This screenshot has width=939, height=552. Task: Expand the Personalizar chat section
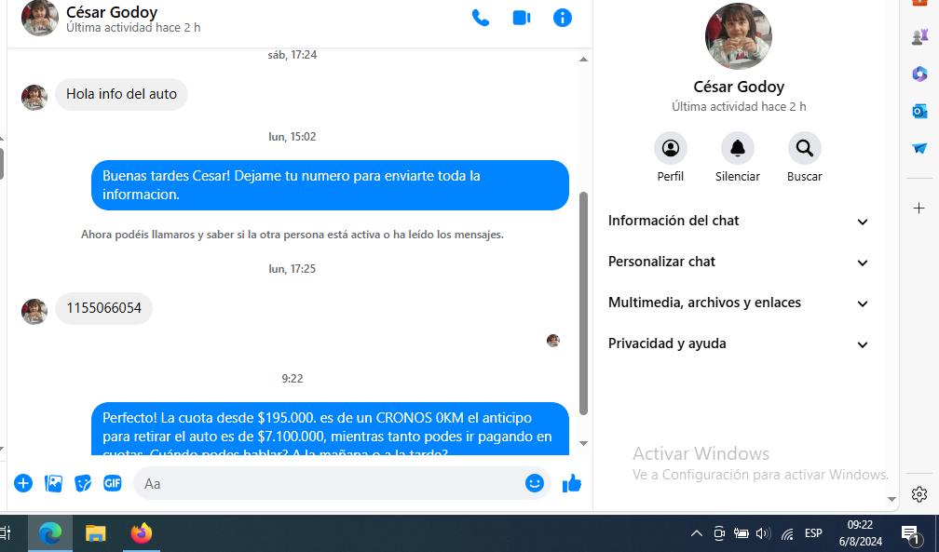point(738,262)
